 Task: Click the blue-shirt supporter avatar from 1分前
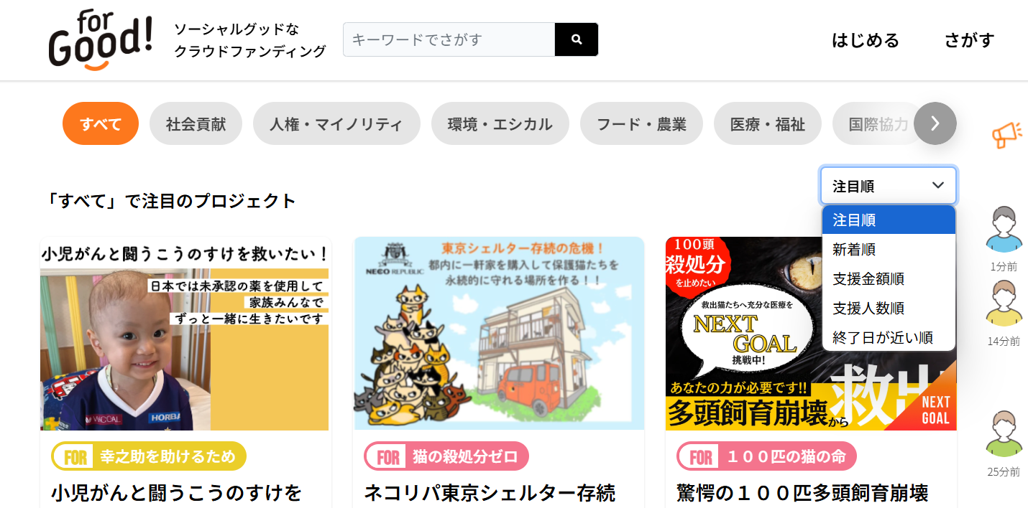[1004, 230]
